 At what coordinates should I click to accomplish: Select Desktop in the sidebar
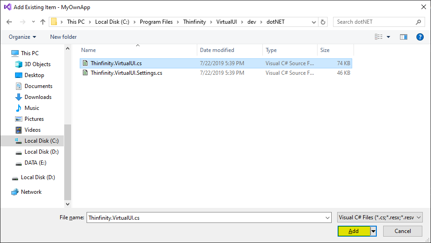click(x=34, y=75)
